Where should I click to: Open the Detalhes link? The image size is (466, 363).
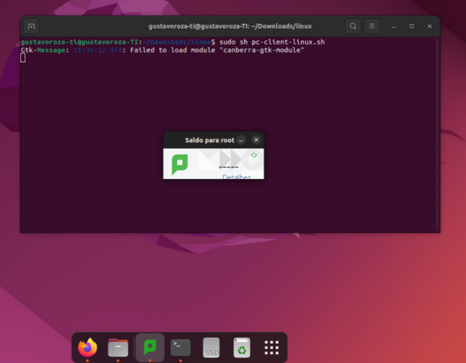237,177
